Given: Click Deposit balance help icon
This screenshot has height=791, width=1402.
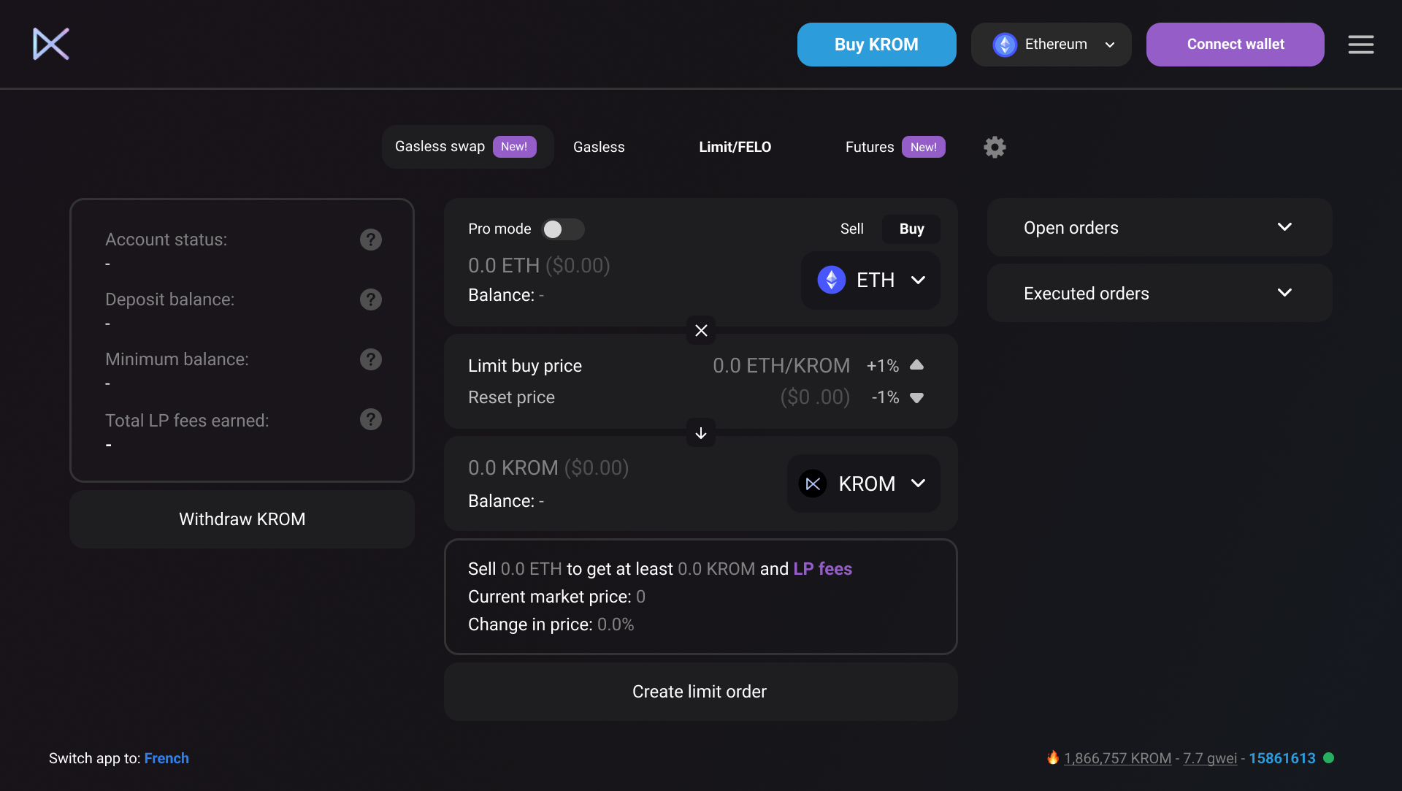Looking at the screenshot, I should click(371, 299).
